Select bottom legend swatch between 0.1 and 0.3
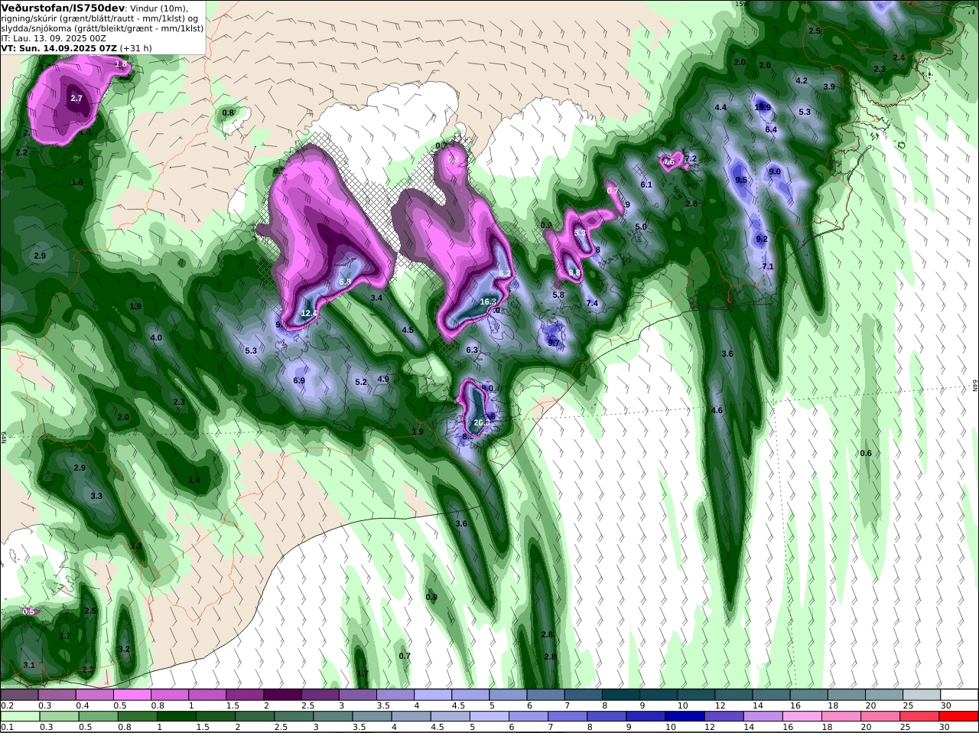 point(19,716)
